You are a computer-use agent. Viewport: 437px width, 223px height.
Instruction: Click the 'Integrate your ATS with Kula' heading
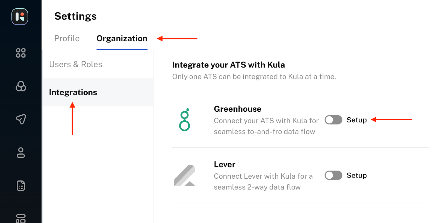(229, 65)
